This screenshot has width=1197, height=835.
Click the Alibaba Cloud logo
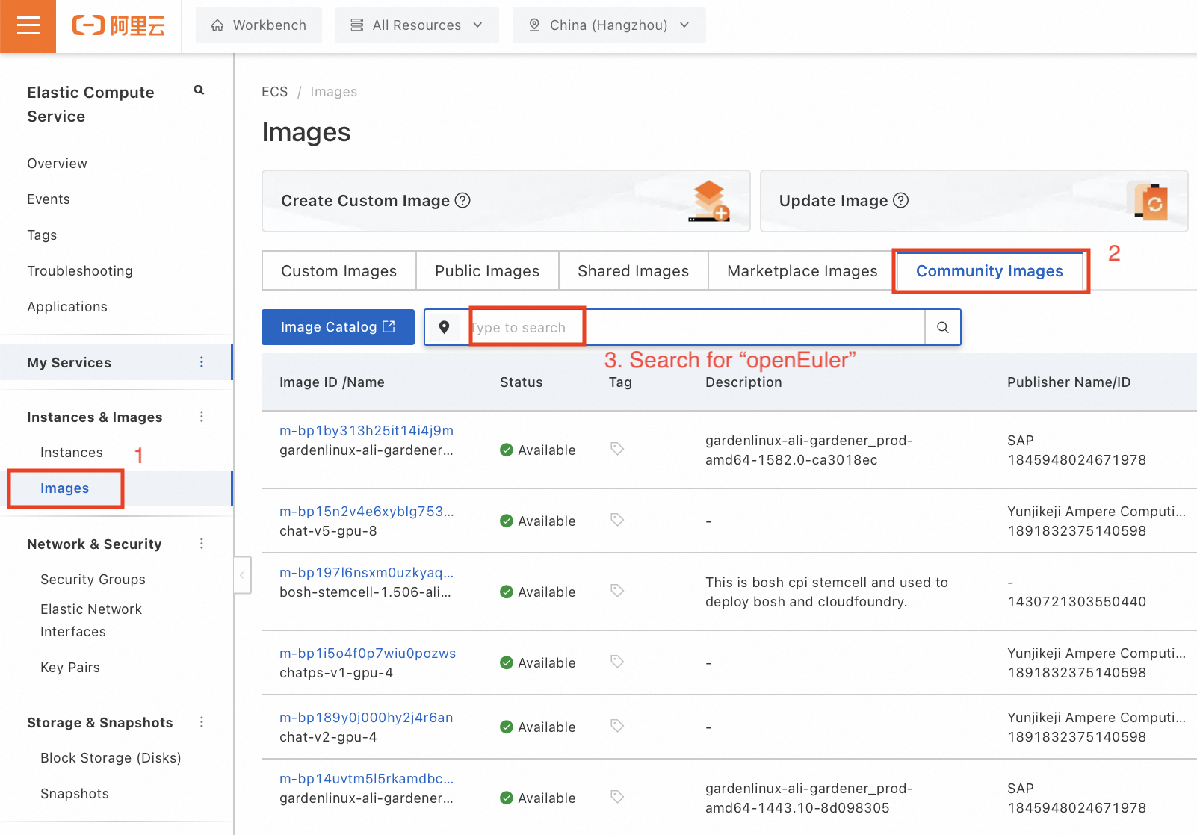(x=118, y=26)
